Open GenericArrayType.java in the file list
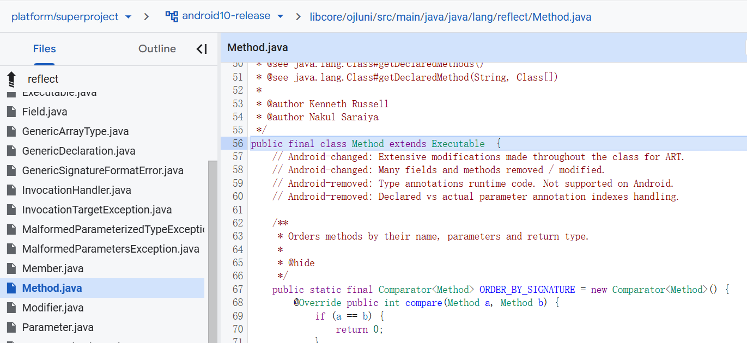Viewport: 747px width, 343px height. tap(75, 131)
